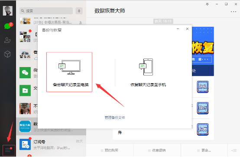This screenshot has height=157, width=240.
Task: Open the 订阅号 blue document icon
Action: click(25, 144)
